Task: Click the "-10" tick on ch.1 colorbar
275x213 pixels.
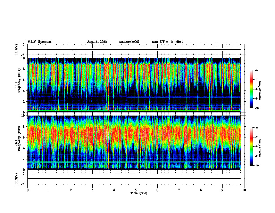Action: [x=257, y=108]
